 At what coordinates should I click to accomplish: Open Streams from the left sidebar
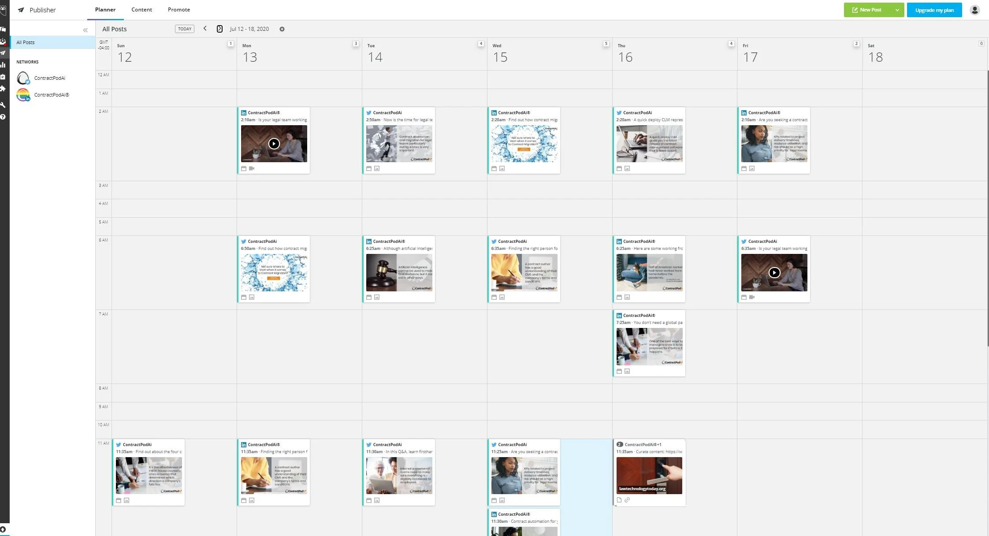click(x=3, y=30)
